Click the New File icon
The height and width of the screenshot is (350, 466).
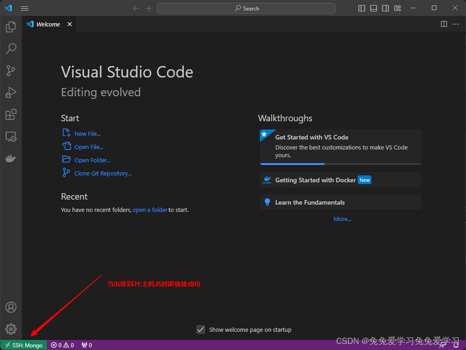point(66,133)
